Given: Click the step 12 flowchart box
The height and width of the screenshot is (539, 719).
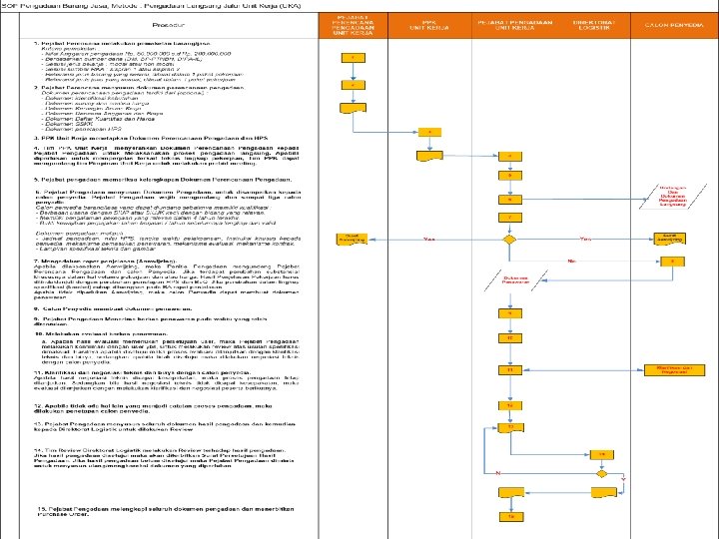Looking at the screenshot, I should tap(510, 405).
